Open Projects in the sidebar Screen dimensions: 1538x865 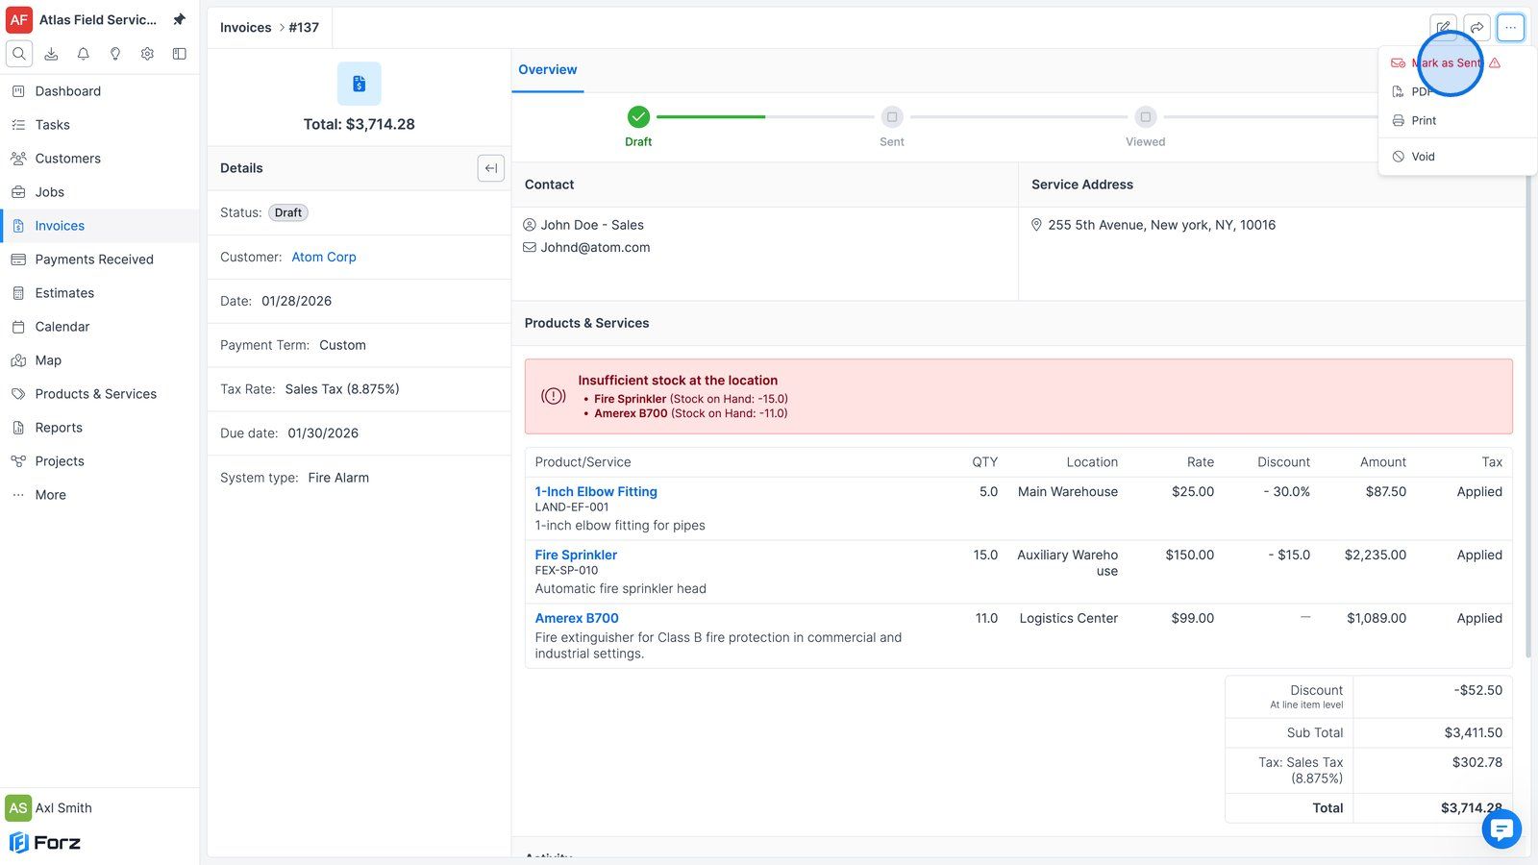[x=100, y=461]
